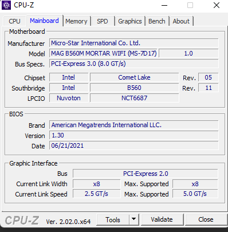Click the NCT6687 LPCIO value
Image resolution: width=228 pixels, height=232 pixels.
(x=135, y=98)
